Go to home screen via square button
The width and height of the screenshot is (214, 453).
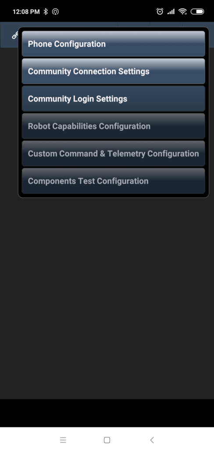coord(107,440)
